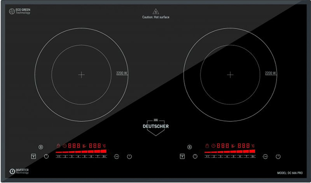Tap the left zone timer digit display
311x183 pixels.
(x=74, y=146)
